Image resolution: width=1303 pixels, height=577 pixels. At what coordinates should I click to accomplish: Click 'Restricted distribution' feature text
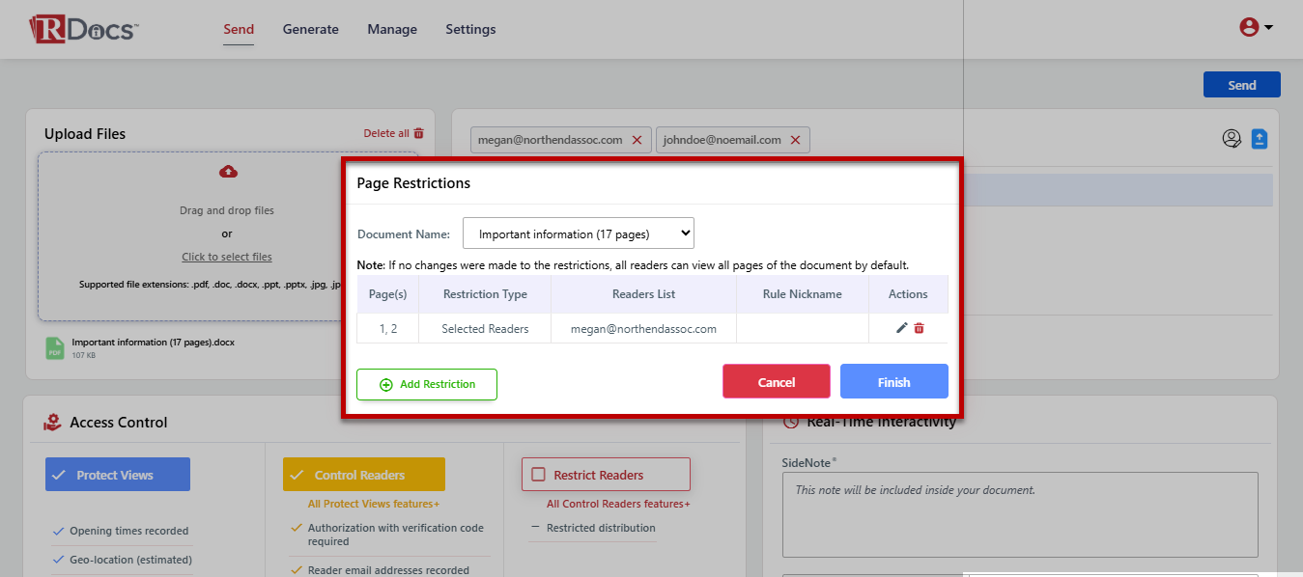[x=601, y=528]
